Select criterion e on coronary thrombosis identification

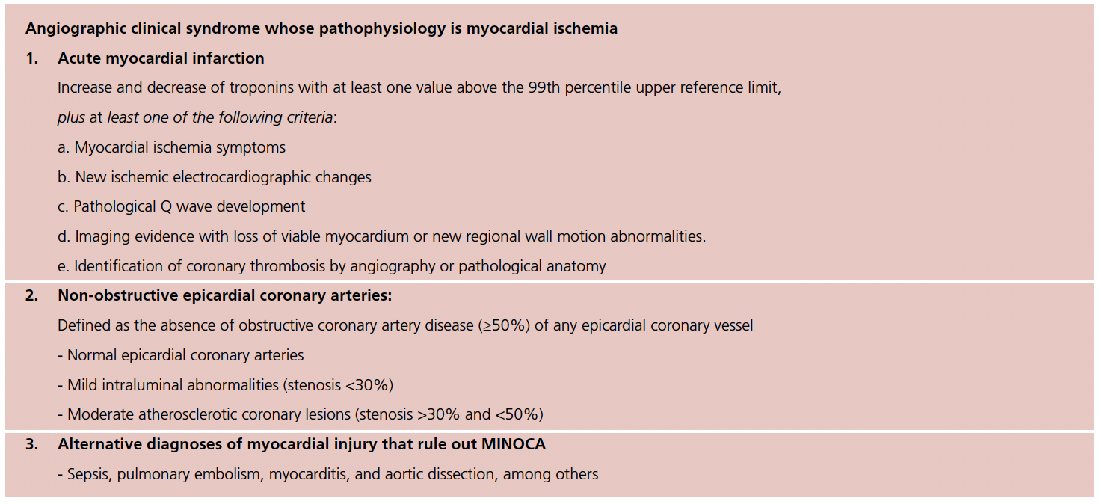click(x=332, y=266)
